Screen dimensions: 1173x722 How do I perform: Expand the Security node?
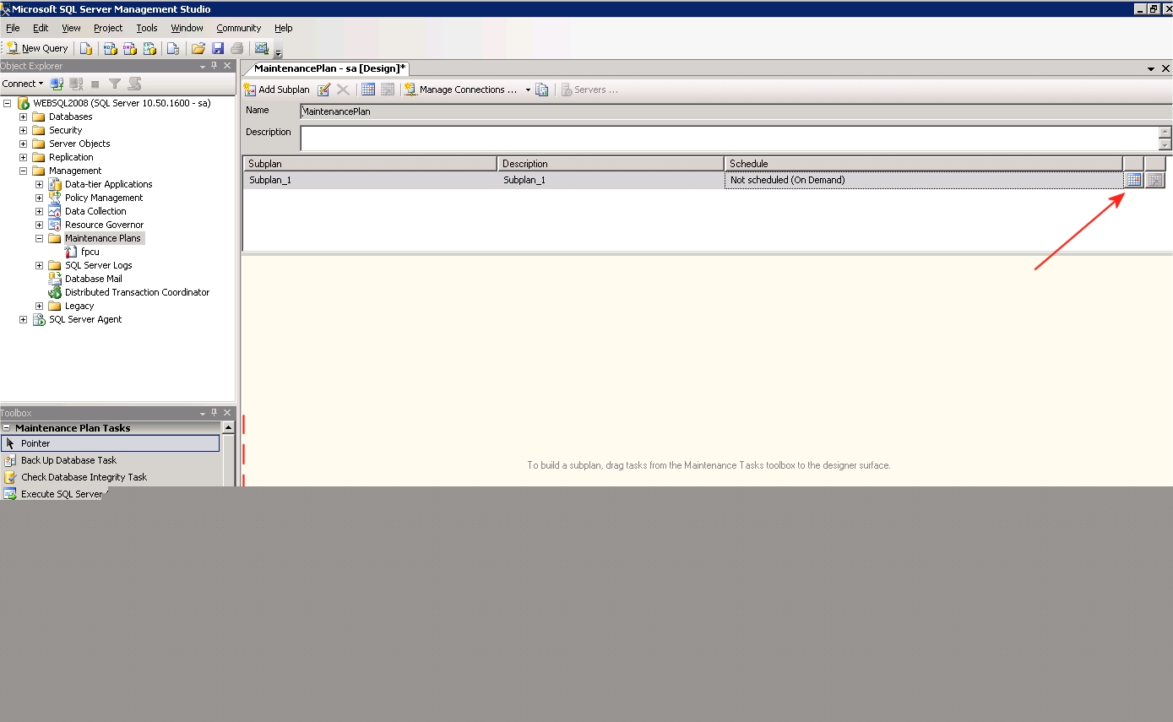point(23,130)
